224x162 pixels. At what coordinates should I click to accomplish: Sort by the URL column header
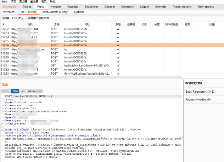coord(87,25)
